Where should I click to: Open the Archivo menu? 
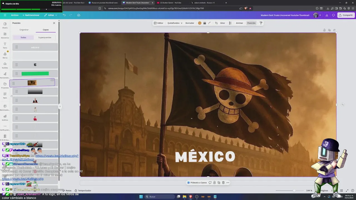click(15, 15)
